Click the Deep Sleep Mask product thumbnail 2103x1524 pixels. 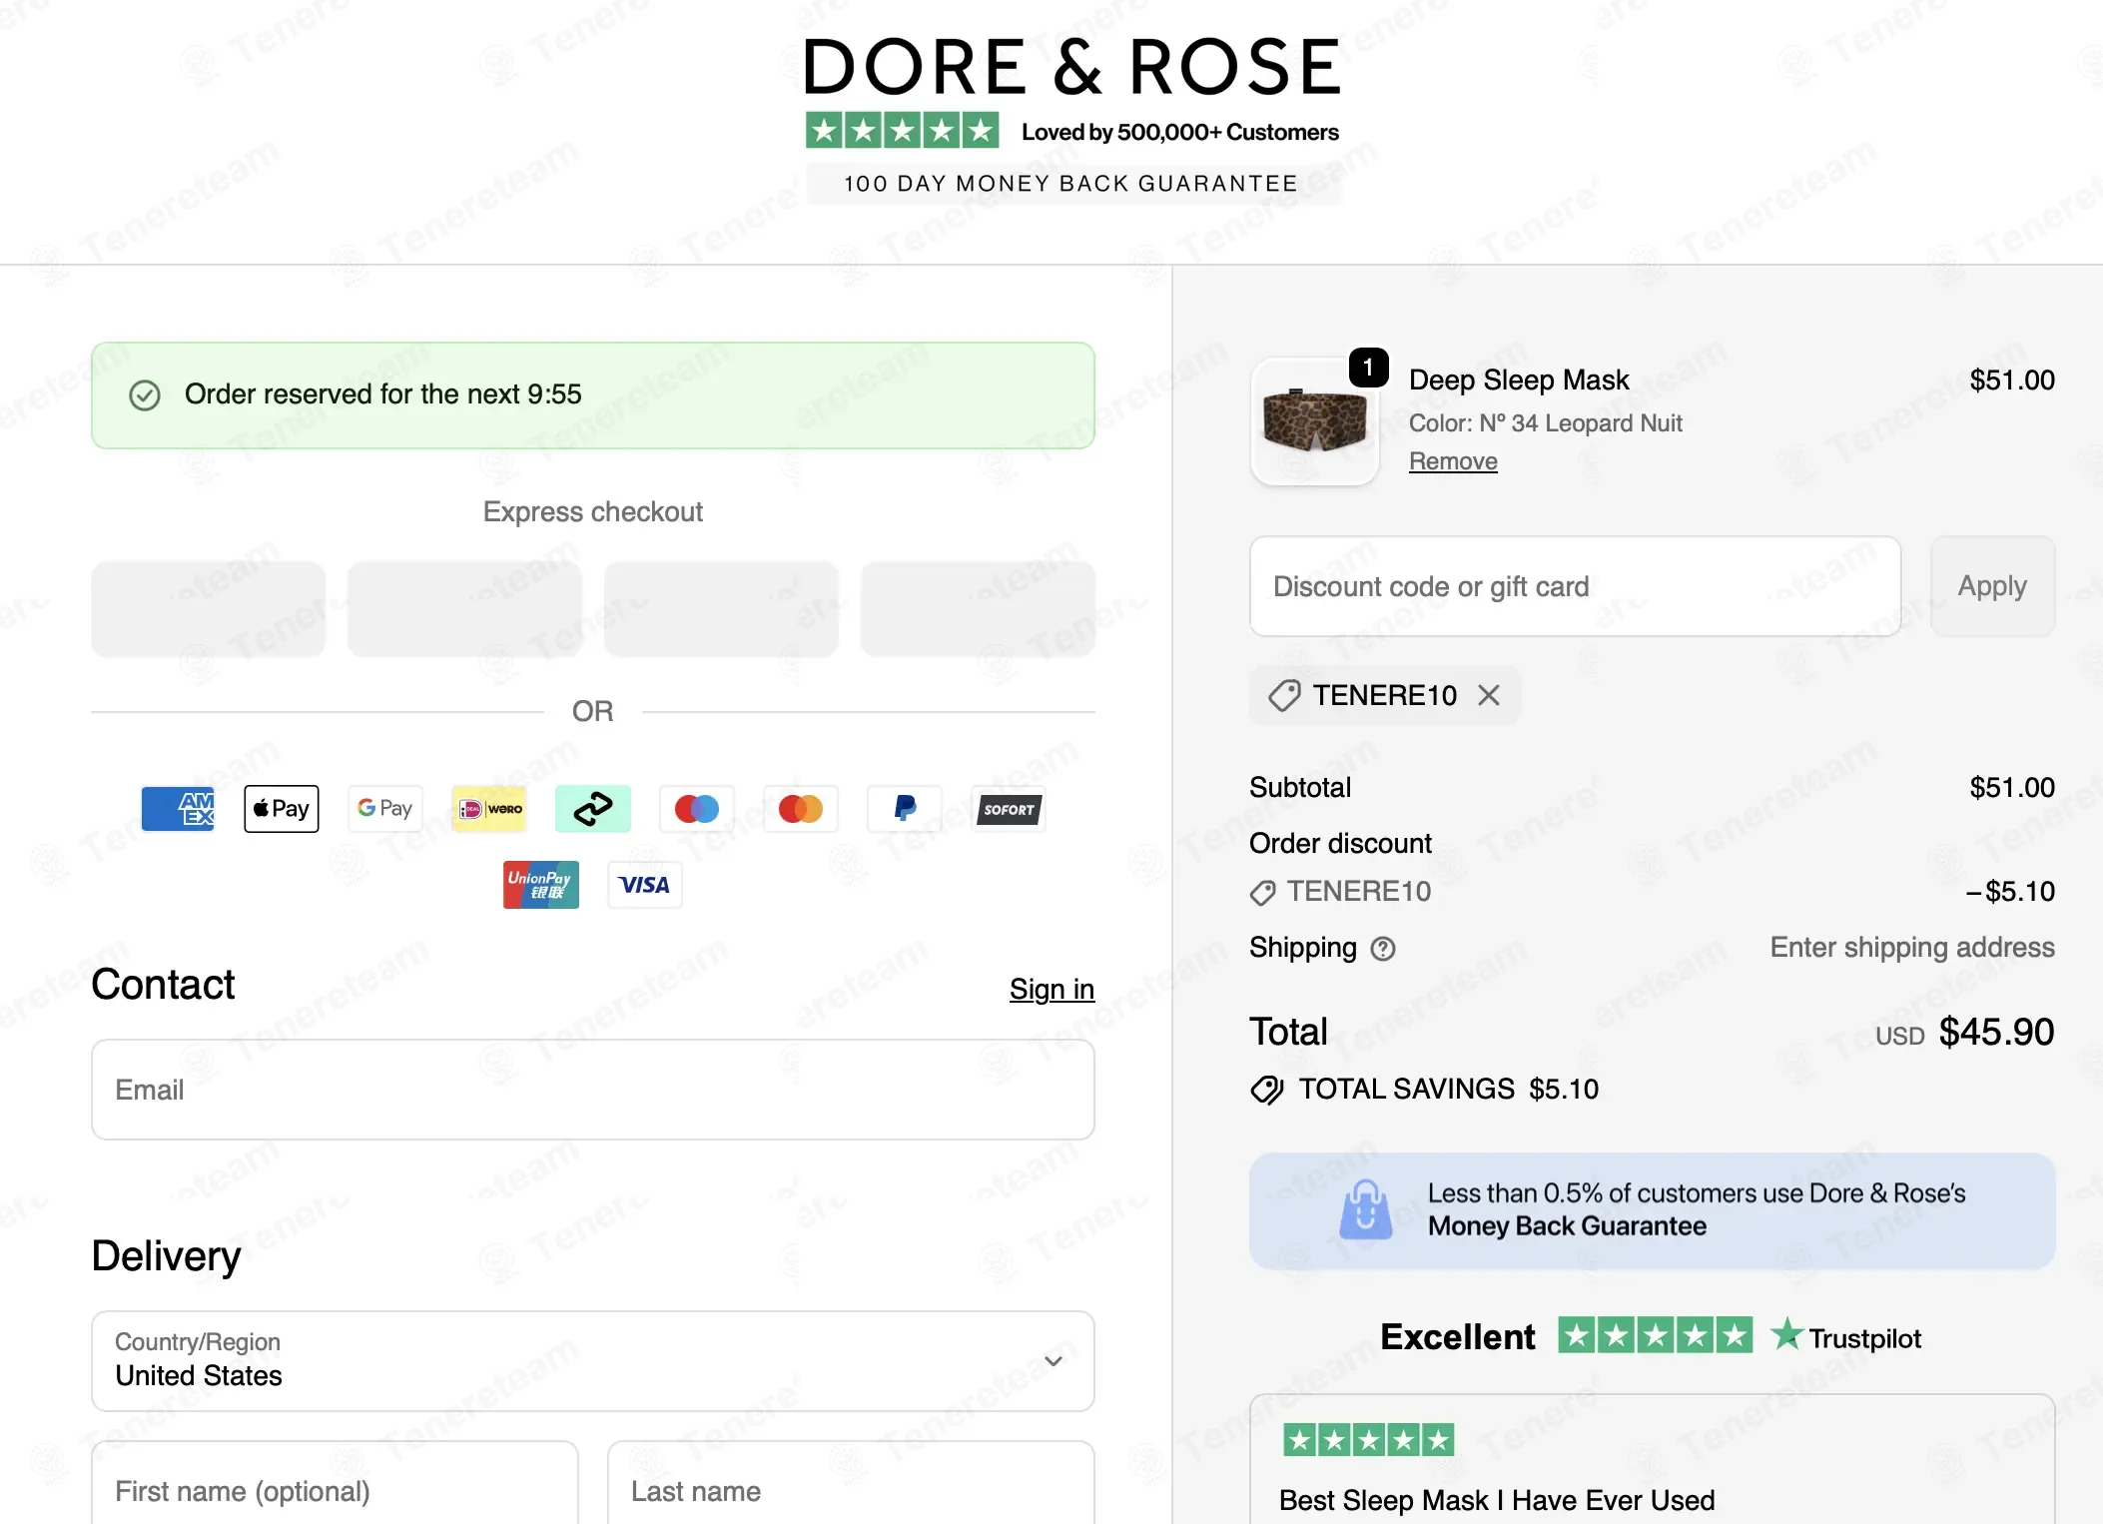coord(1315,421)
